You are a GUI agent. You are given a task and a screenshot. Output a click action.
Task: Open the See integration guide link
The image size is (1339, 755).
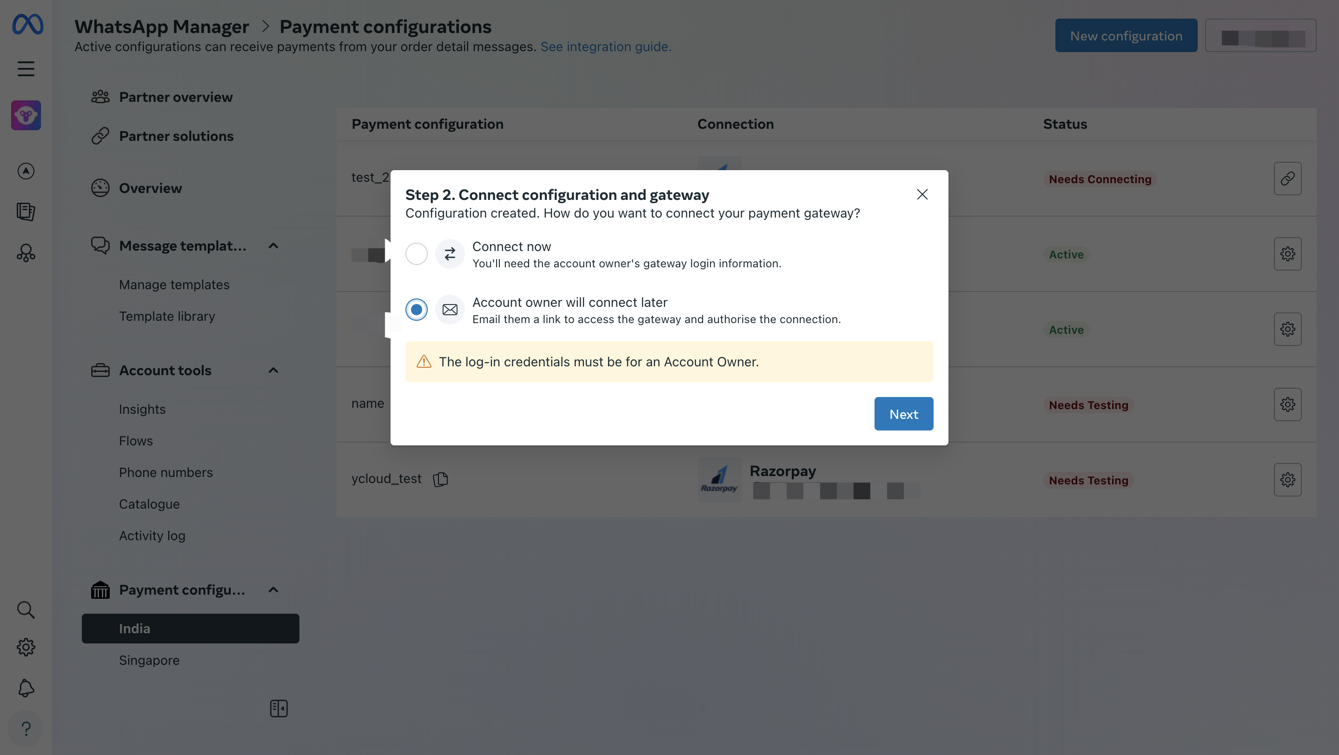click(605, 47)
